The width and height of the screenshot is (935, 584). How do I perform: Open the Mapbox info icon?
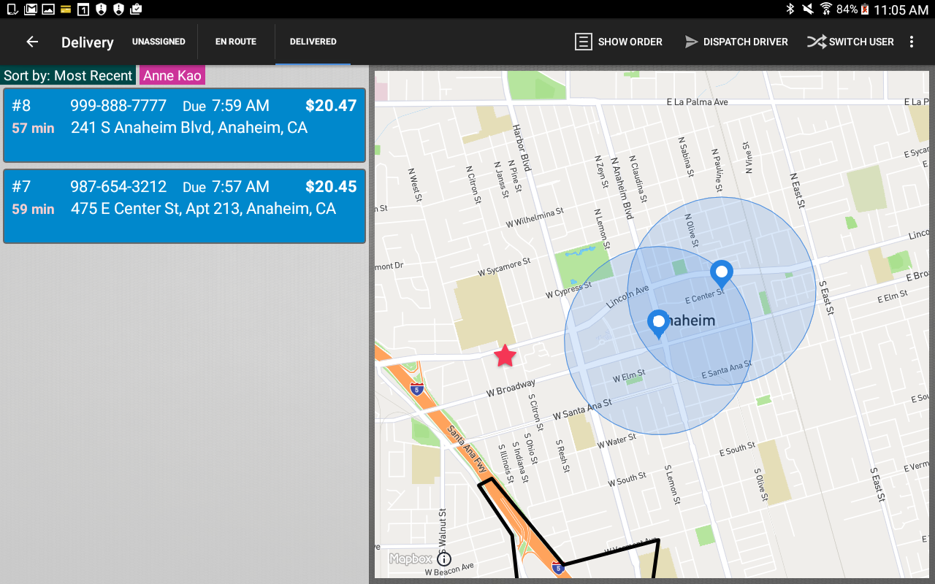point(444,559)
